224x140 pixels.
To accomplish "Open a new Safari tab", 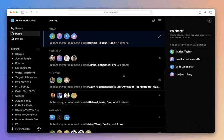I will click(205, 12).
